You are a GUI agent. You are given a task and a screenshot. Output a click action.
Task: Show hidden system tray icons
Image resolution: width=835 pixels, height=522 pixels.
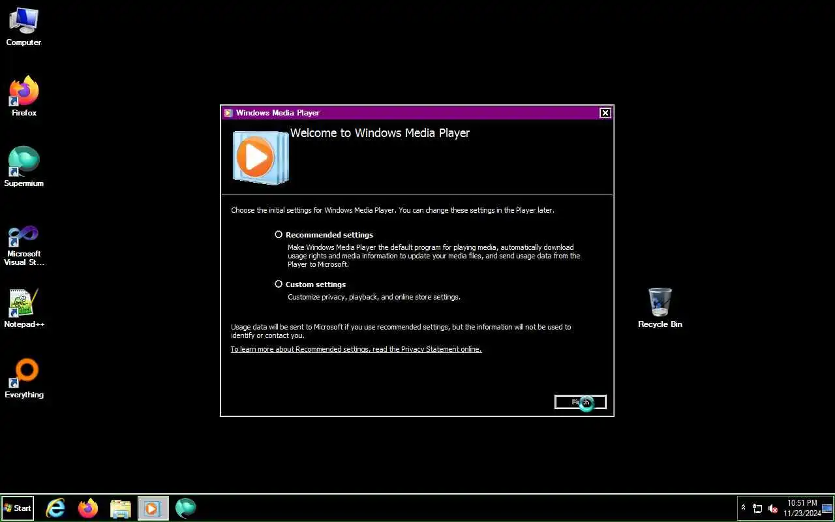point(743,508)
